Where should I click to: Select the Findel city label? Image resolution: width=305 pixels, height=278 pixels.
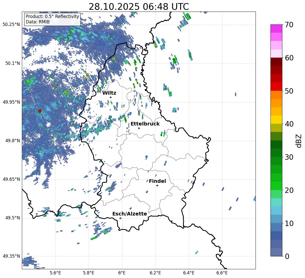coord(157,181)
